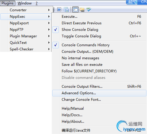Screen dimensions: 147x134
Task: Choose Direct Execute Previous
Action: pyautogui.click(x=99, y=23)
